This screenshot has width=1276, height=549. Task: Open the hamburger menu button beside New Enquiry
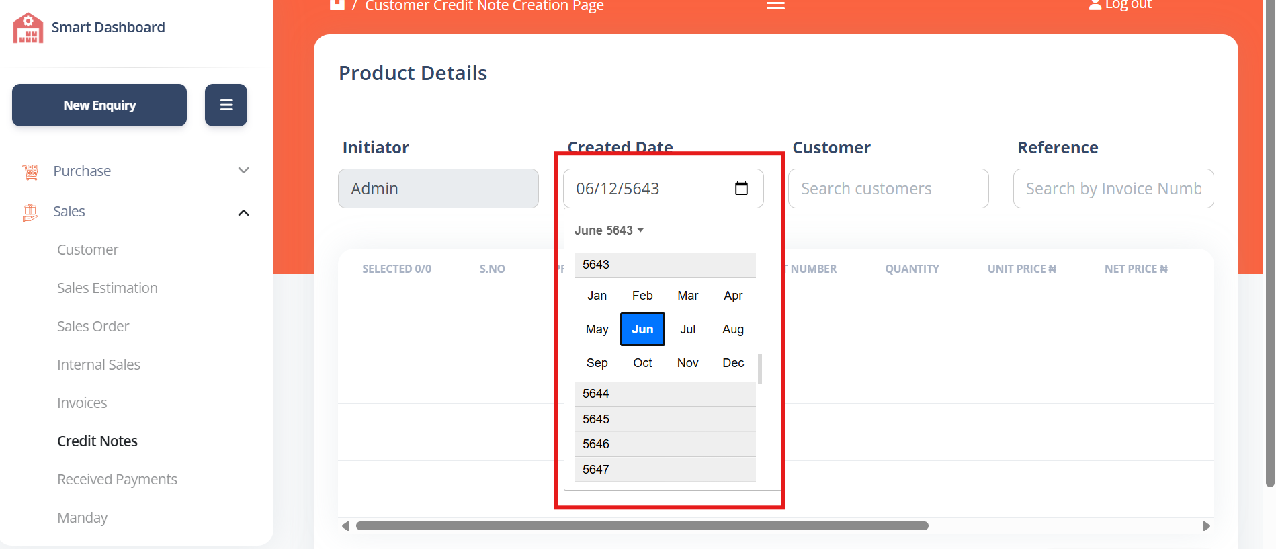click(x=226, y=105)
